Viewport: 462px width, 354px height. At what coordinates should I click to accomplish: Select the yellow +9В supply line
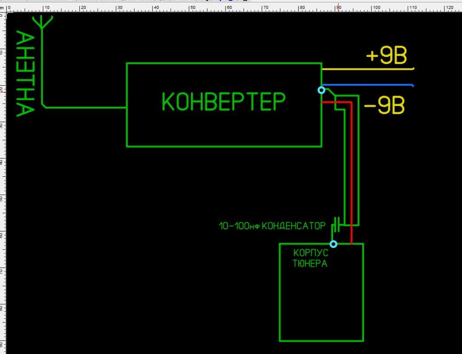(368, 69)
